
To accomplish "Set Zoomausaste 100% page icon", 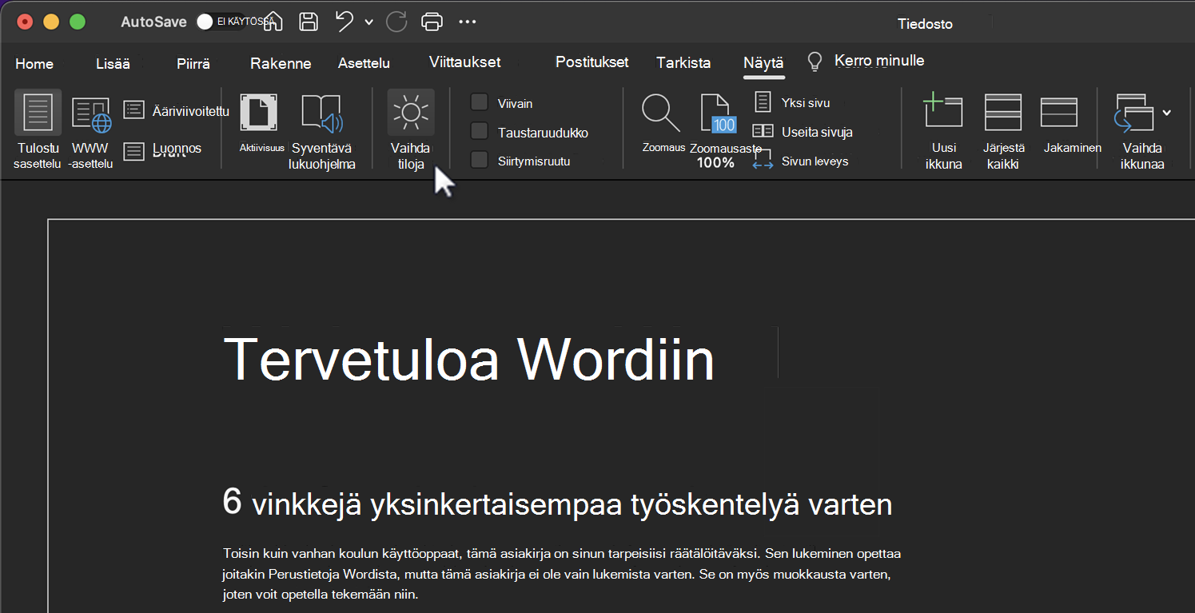I will [x=717, y=113].
